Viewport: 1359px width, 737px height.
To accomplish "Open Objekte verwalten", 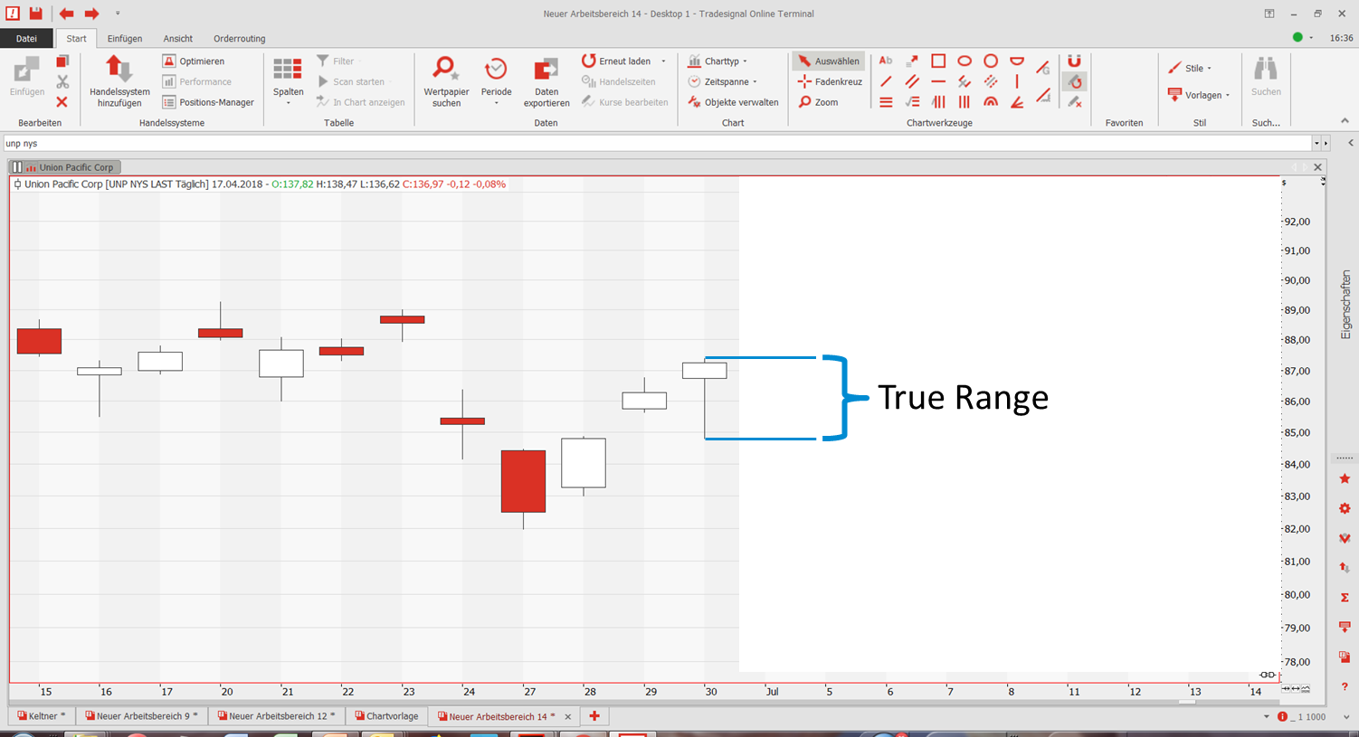I will 734,102.
